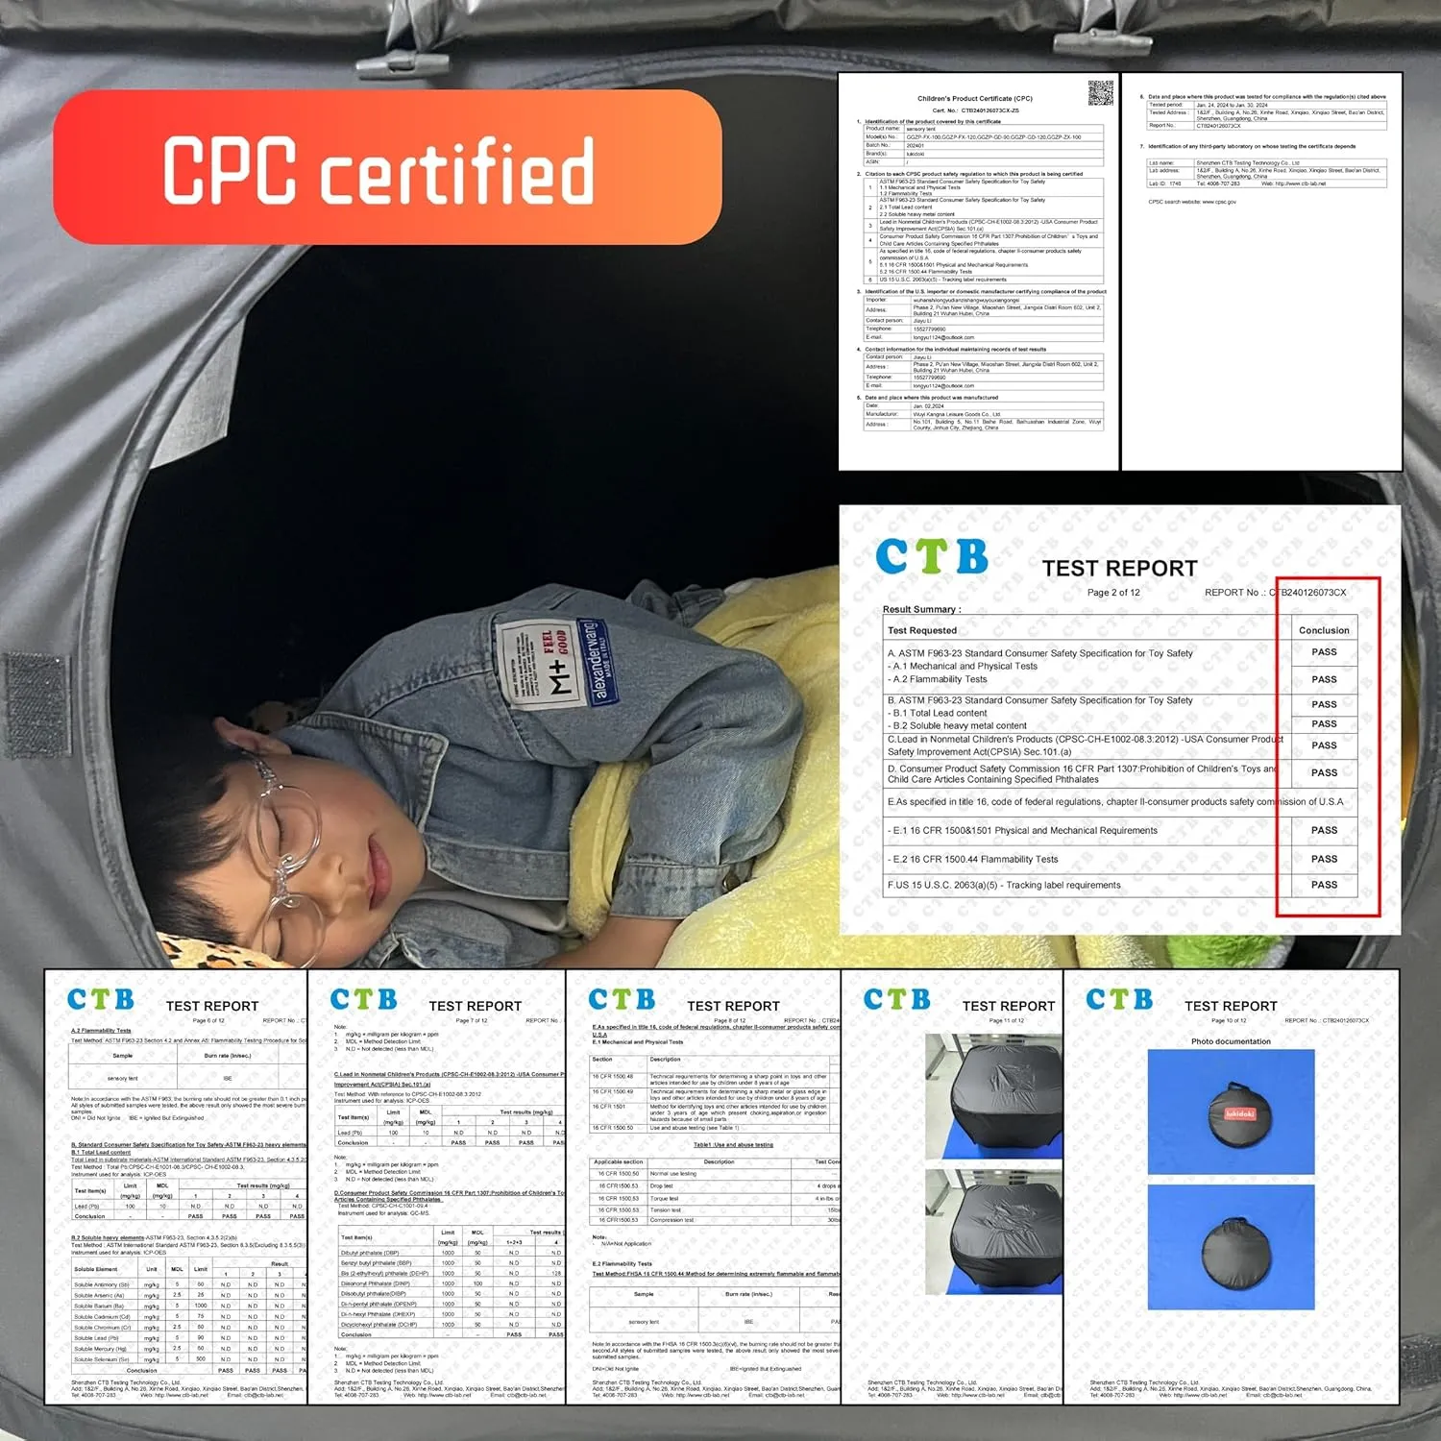Open the second certificate page listing lab identification

pos(1261,271)
